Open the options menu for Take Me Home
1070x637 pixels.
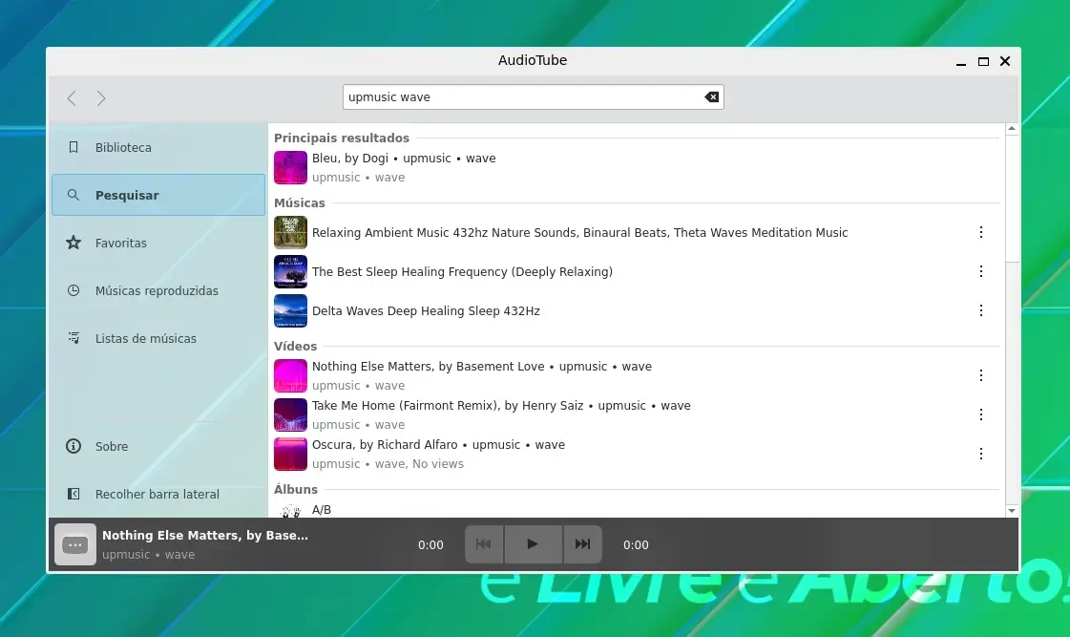tap(981, 414)
